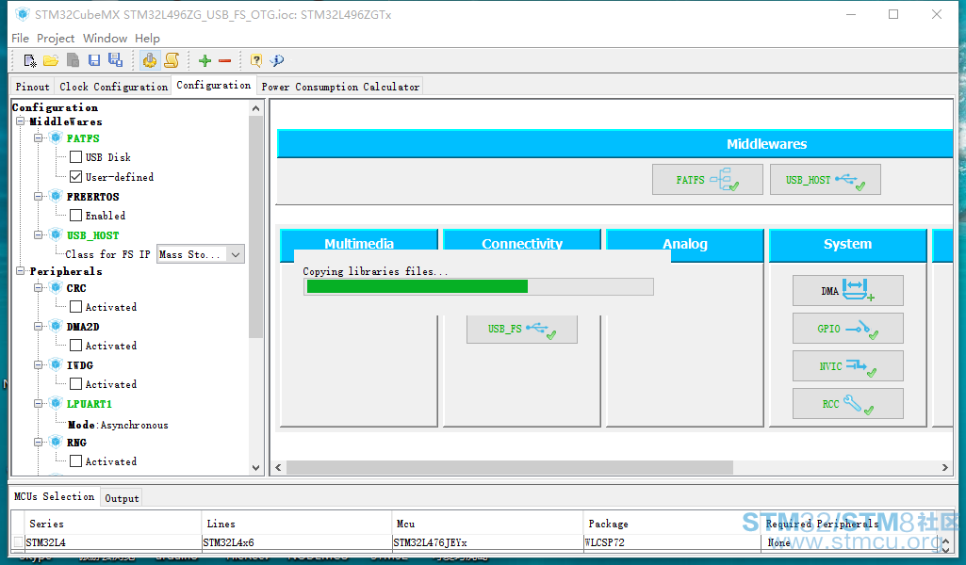966x565 pixels.
Task: Collapse the IWDG tree node
Action: click(x=39, y=365)
